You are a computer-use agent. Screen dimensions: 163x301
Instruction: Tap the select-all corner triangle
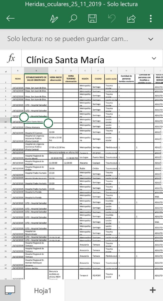pos(6,71)
